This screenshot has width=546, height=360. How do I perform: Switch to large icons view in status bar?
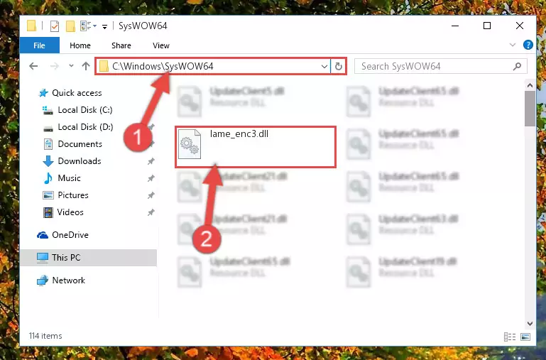click(525, 337)
